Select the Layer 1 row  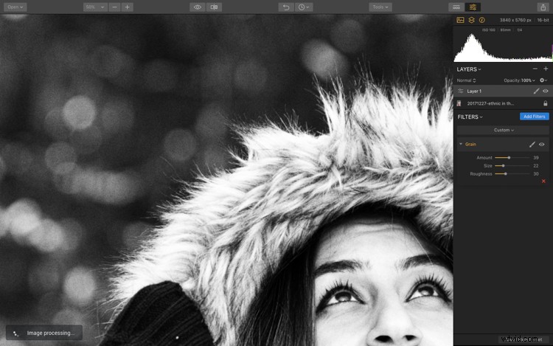[503, 91]
